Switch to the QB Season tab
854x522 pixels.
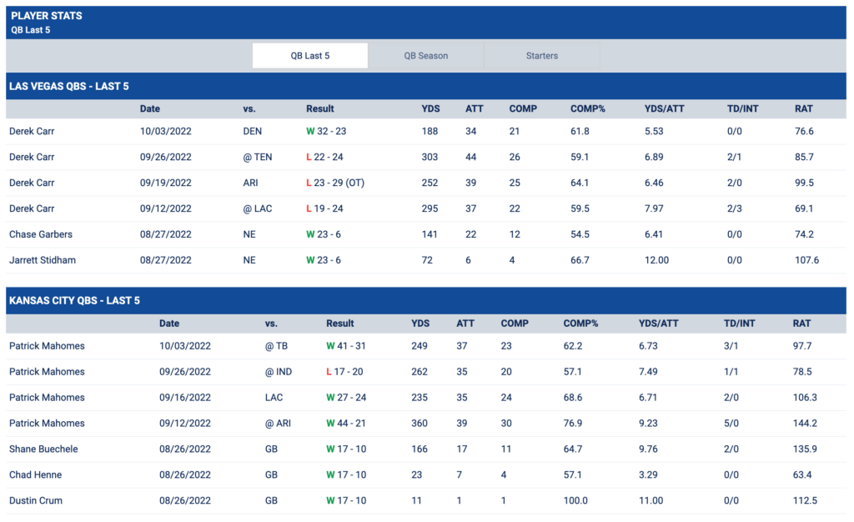[426, 56]
